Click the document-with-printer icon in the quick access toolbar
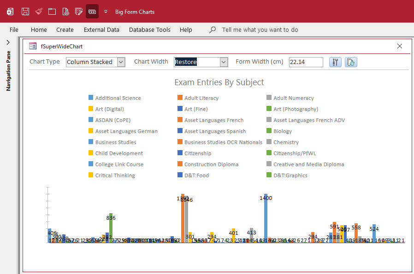The width and height of the screenshot is (414, 274). pos(65,12)
